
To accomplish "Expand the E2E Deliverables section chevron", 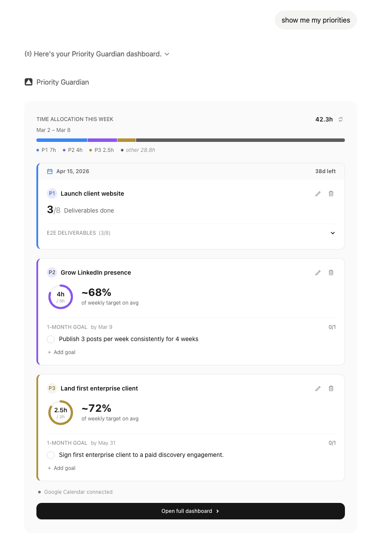I will coord(333,233).
